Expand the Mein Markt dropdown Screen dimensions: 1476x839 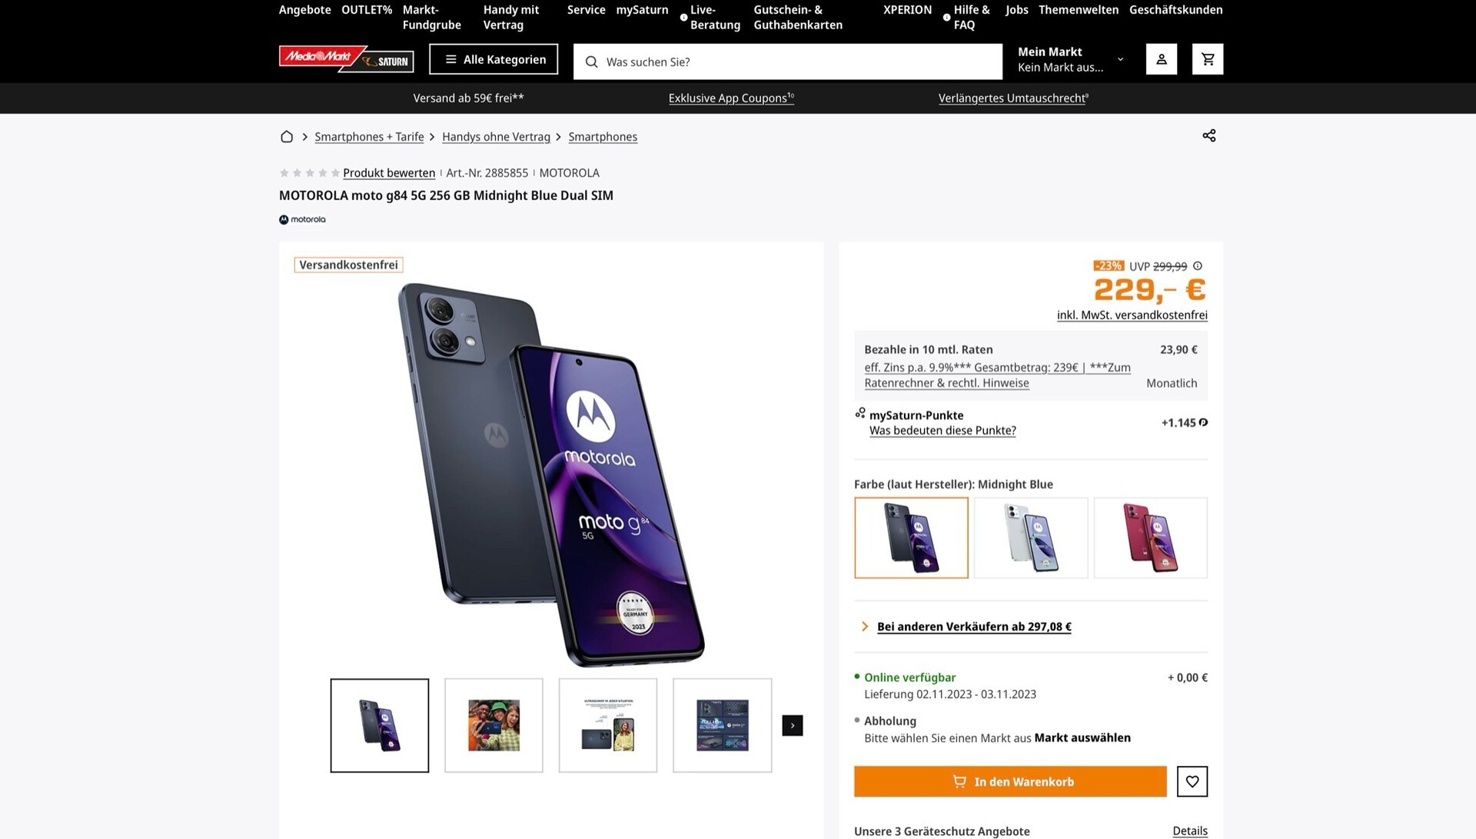[1119, 59]
